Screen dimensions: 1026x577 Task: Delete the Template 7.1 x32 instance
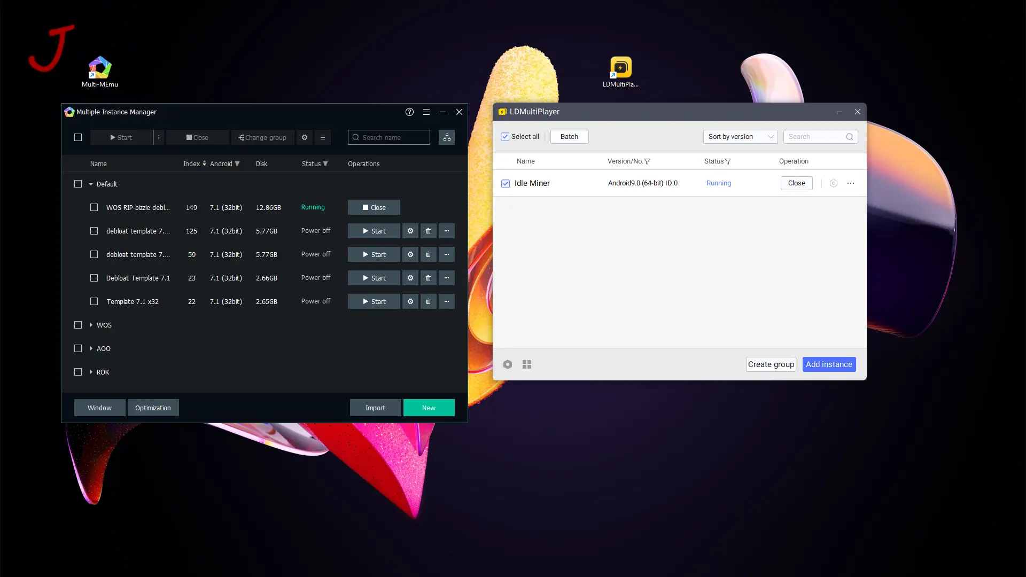coord(429,301)
